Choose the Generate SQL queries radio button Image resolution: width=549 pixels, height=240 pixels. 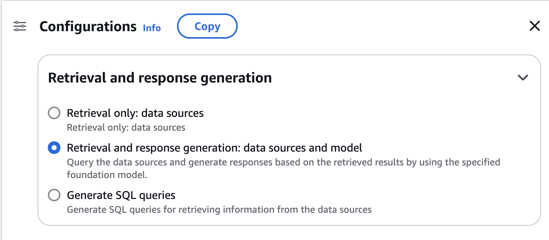[x=54, y=195]
